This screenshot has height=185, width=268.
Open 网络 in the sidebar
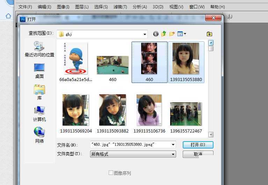point(39,136)
